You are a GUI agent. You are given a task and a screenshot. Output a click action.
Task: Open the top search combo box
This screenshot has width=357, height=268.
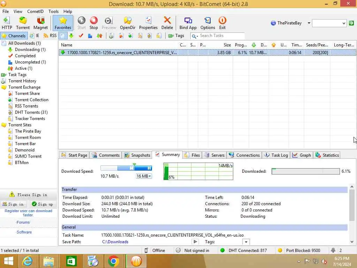[x=329, y=23]
